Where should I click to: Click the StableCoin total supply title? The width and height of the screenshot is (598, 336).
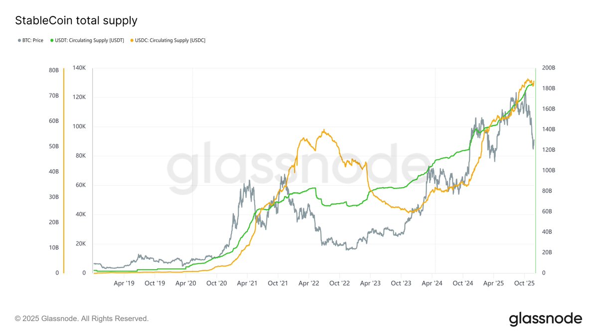click(76, 20)
